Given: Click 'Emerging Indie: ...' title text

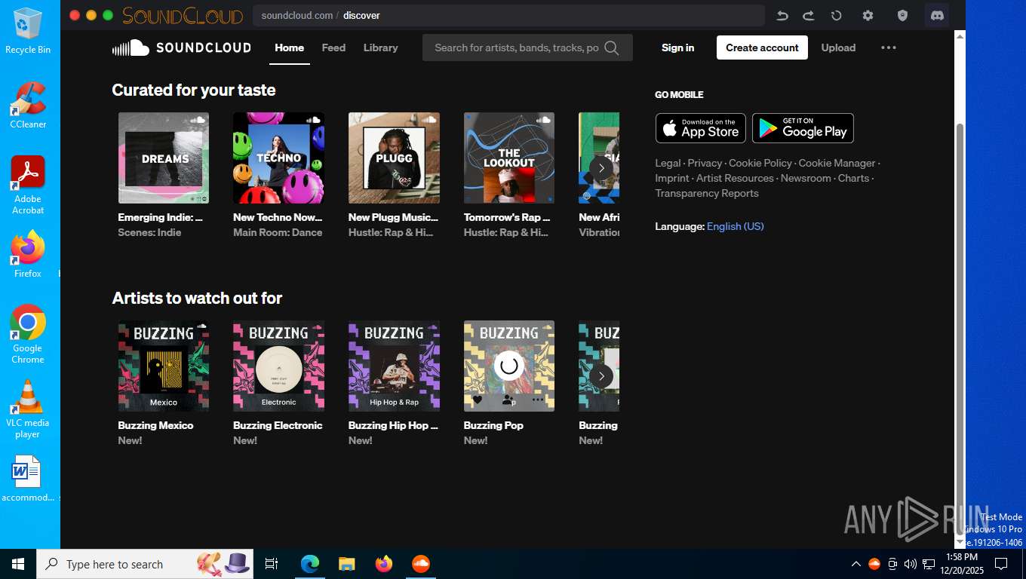Looking at the screenshot, I should coord(160,217).
